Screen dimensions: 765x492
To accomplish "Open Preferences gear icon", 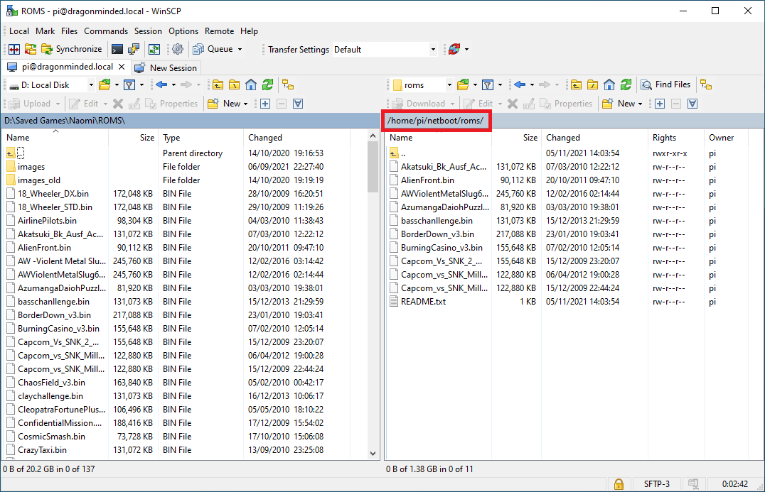I will point(178,49).
